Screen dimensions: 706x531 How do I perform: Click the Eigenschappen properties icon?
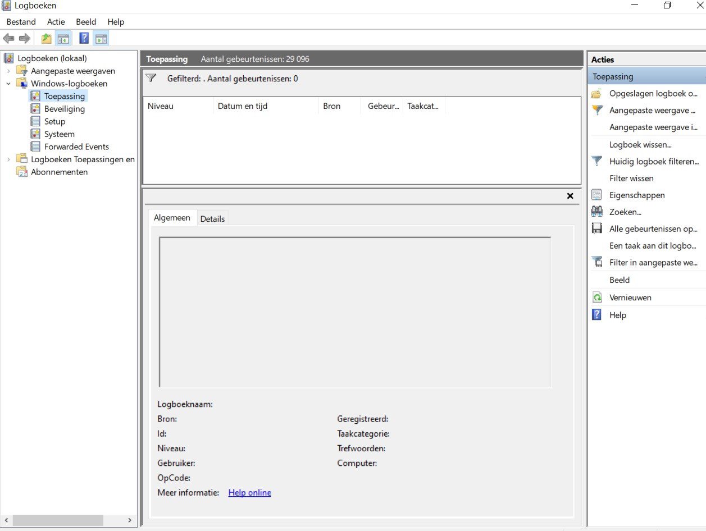pyautogui.click(x=597, y=195)
